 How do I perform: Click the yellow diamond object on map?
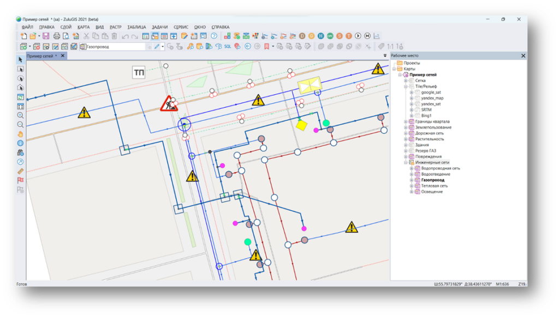(x=301, y=125)
